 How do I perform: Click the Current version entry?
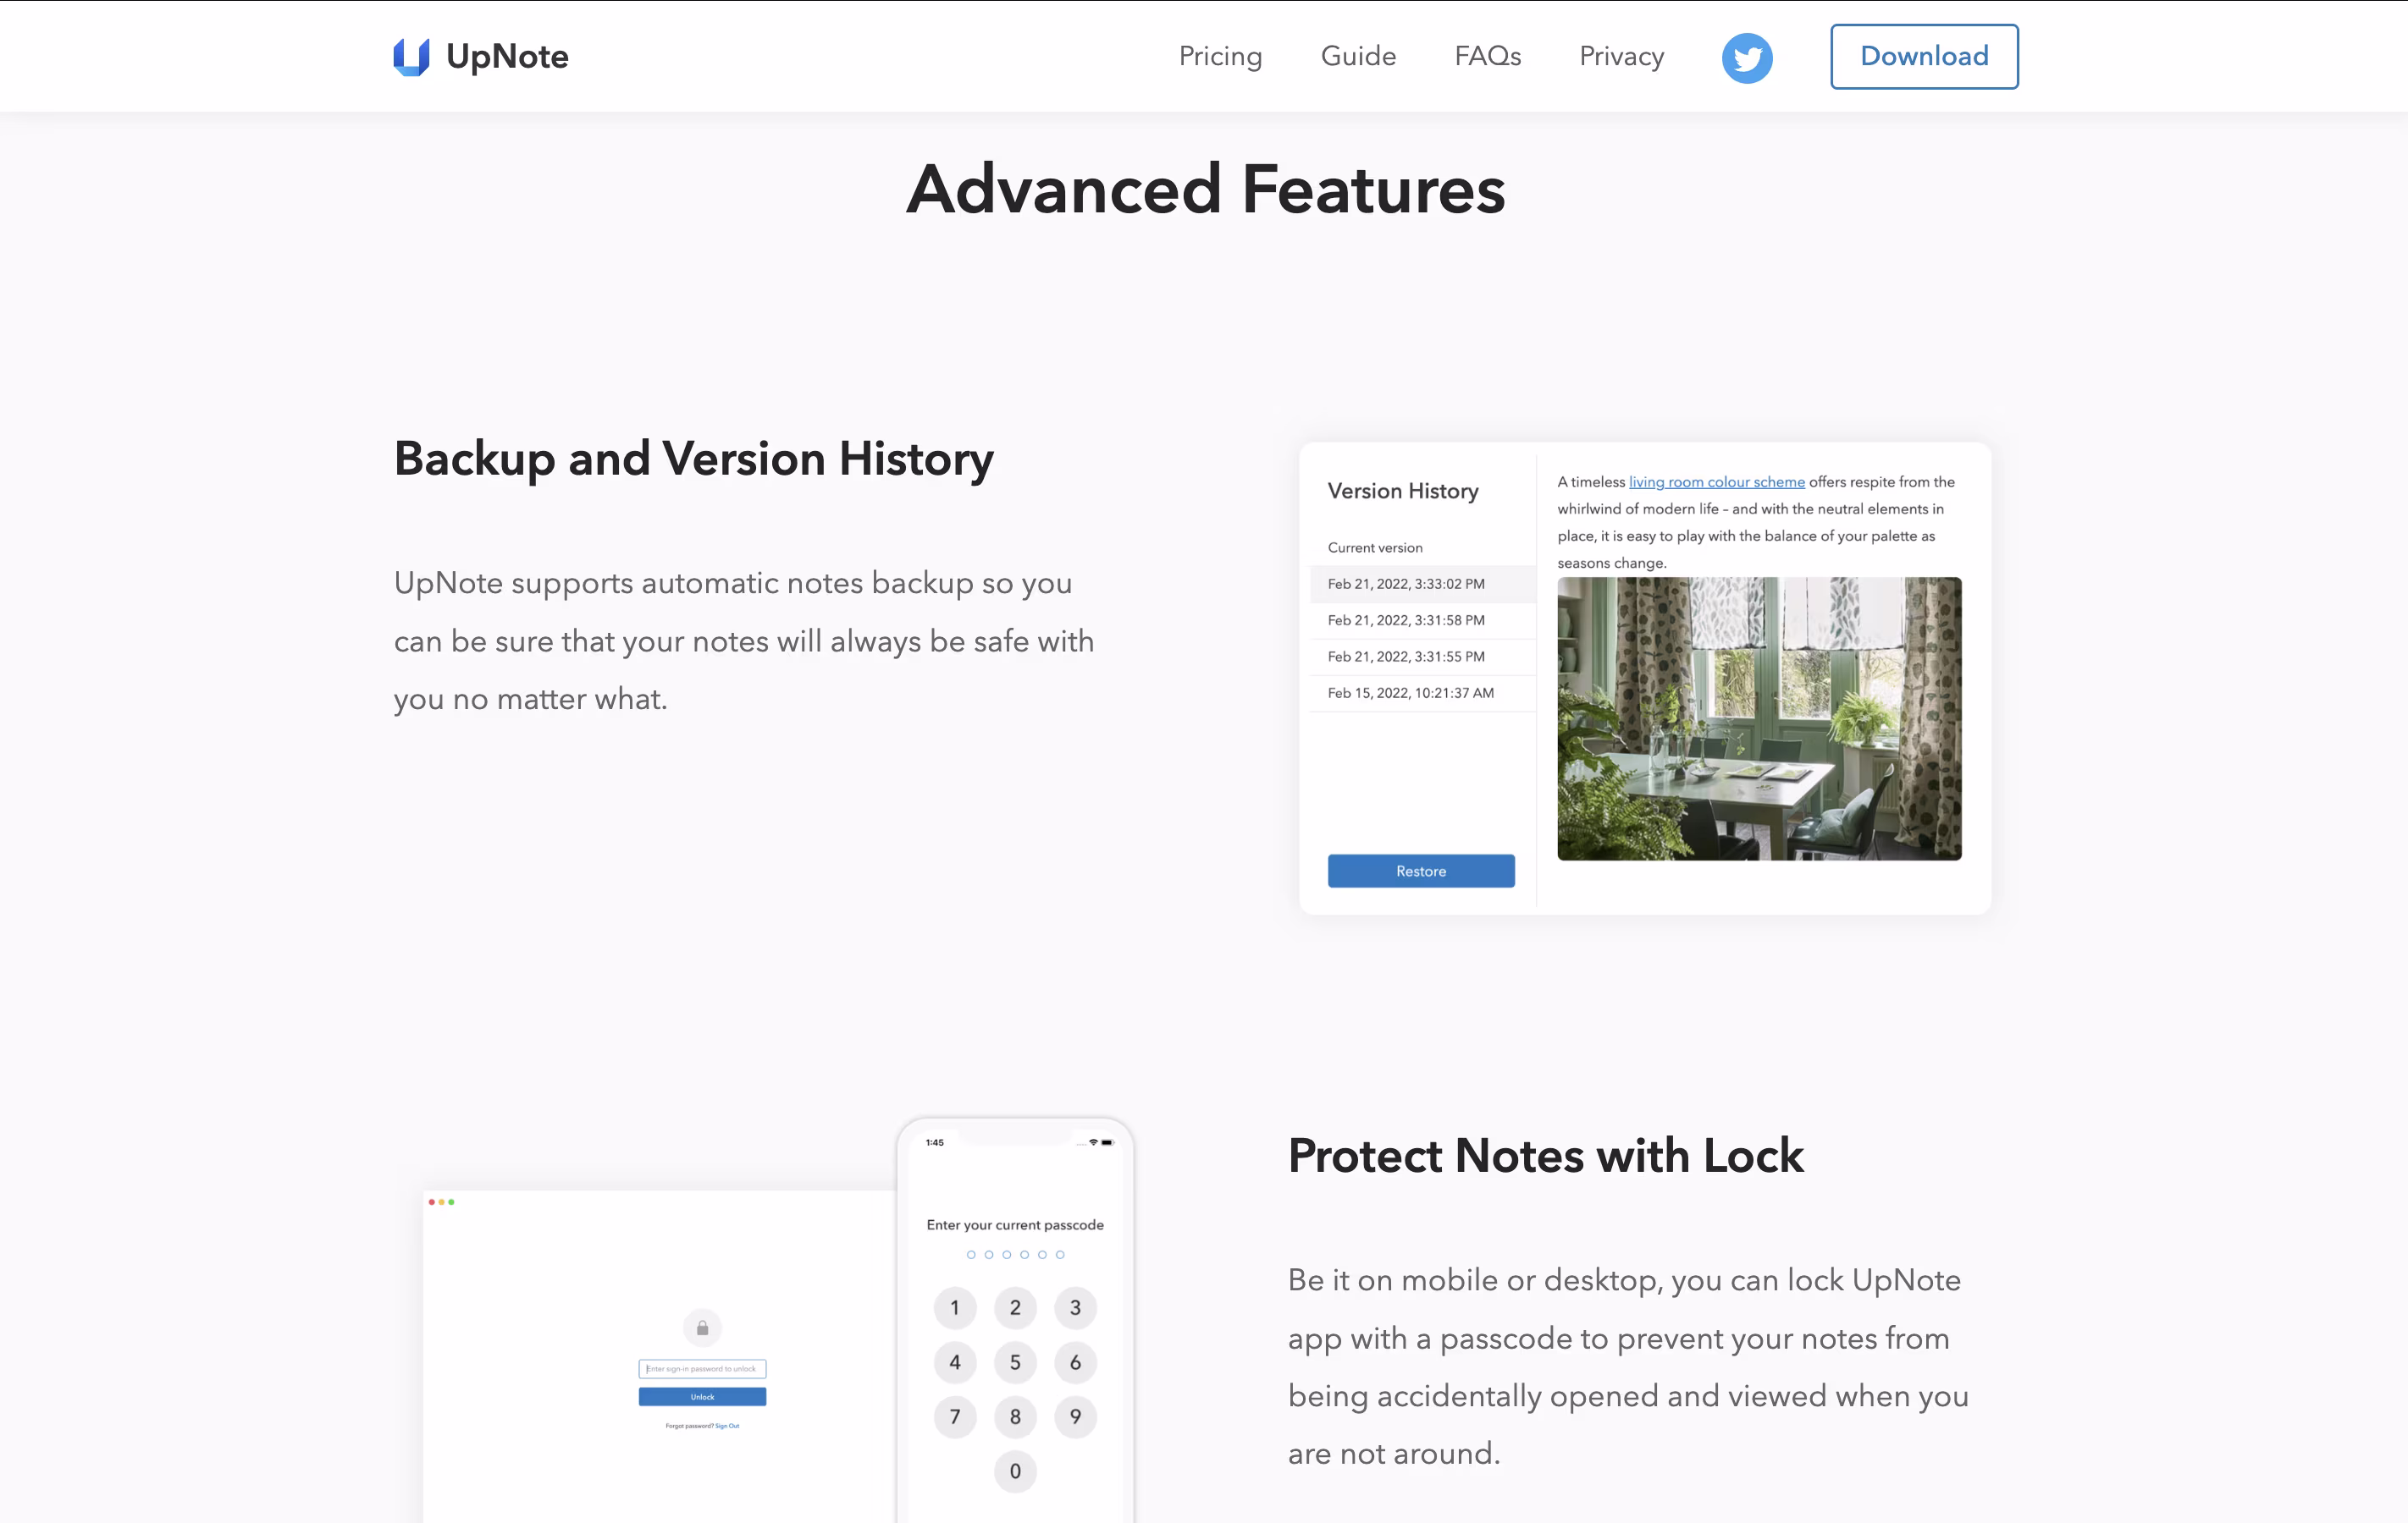1374,547
